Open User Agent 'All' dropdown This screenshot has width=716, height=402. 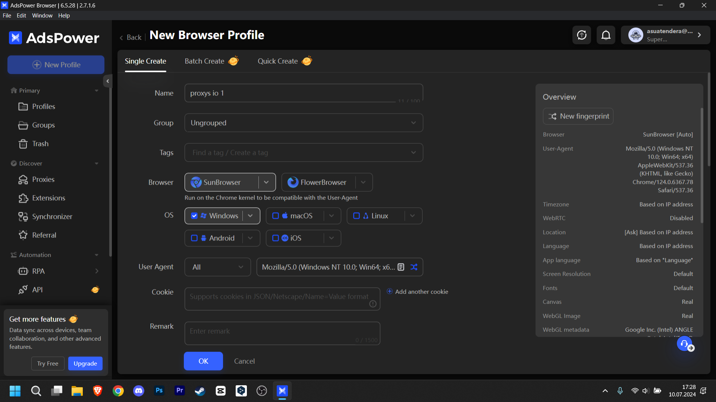coord(217,267)
